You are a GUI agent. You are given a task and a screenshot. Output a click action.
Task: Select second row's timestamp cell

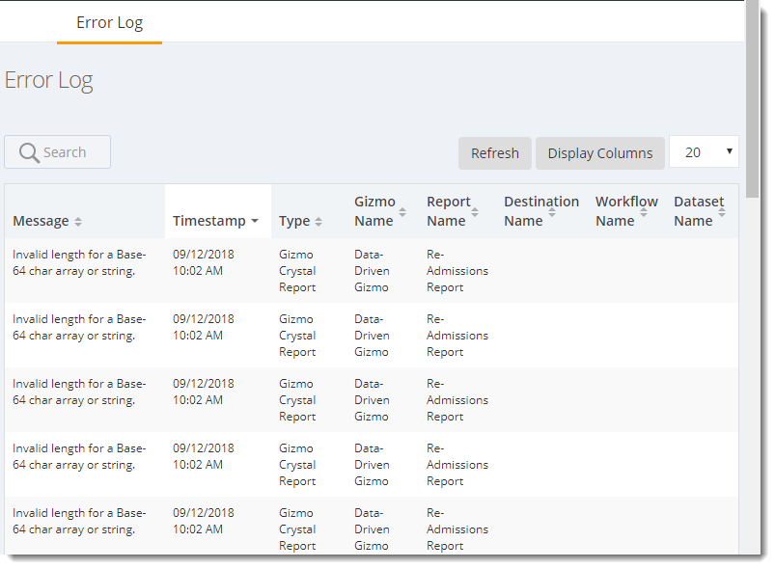pyautogui.click(x=203, y=327)
